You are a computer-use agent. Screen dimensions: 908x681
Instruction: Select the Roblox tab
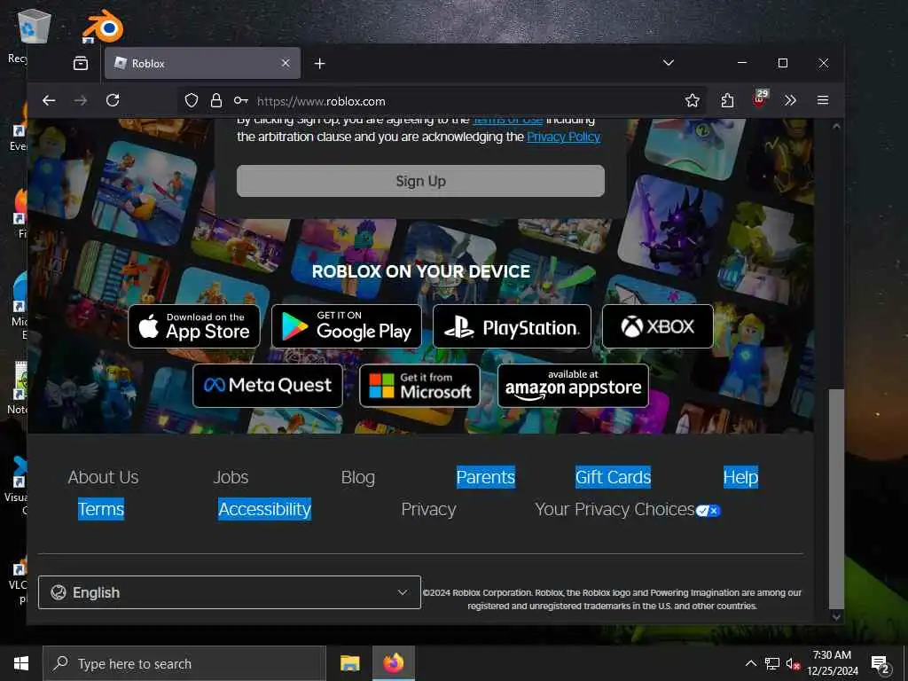point(202,63)
